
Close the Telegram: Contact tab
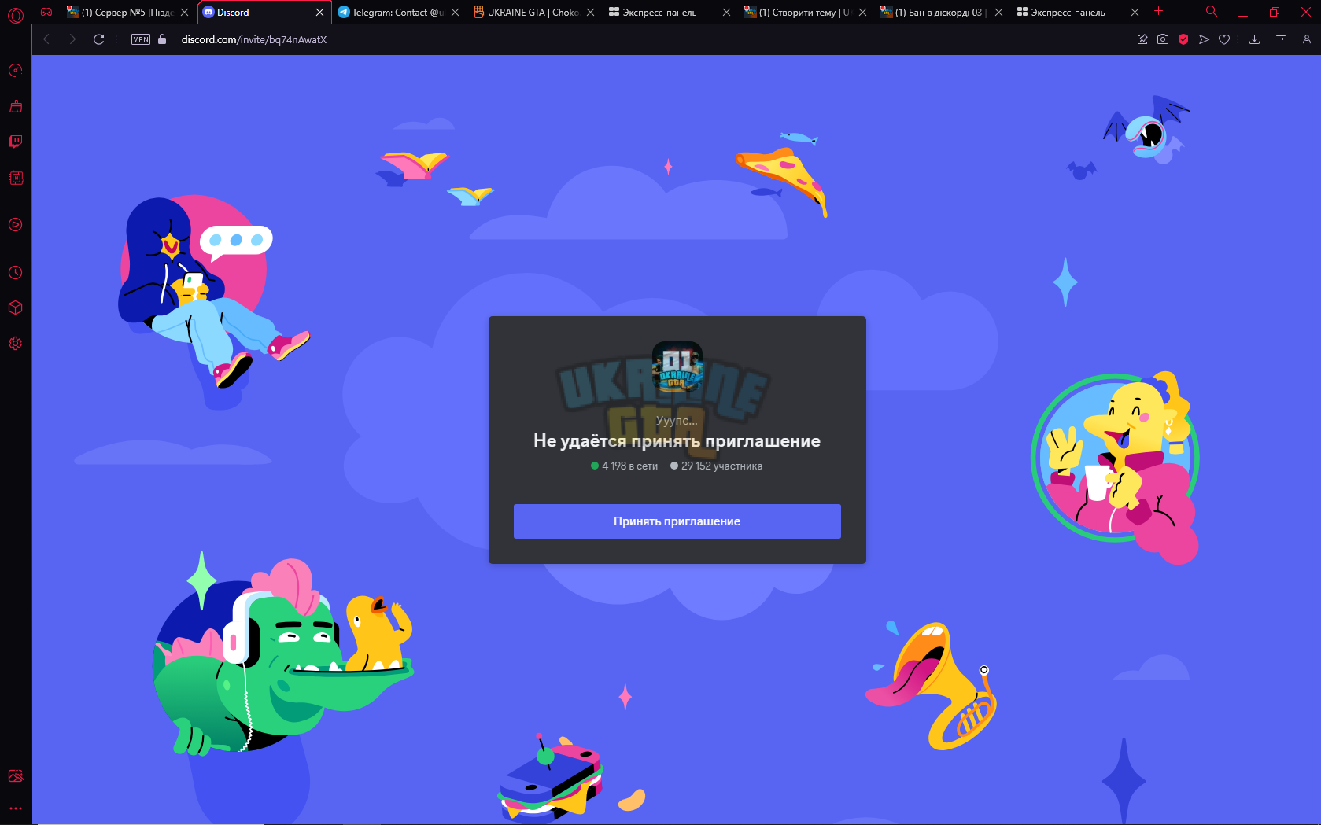click(455, 13)
